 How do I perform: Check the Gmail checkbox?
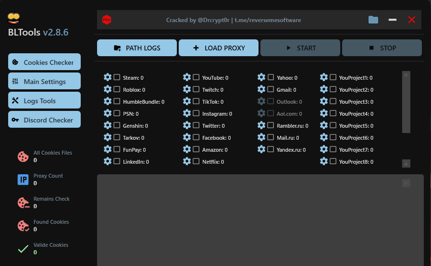point(271,89)
